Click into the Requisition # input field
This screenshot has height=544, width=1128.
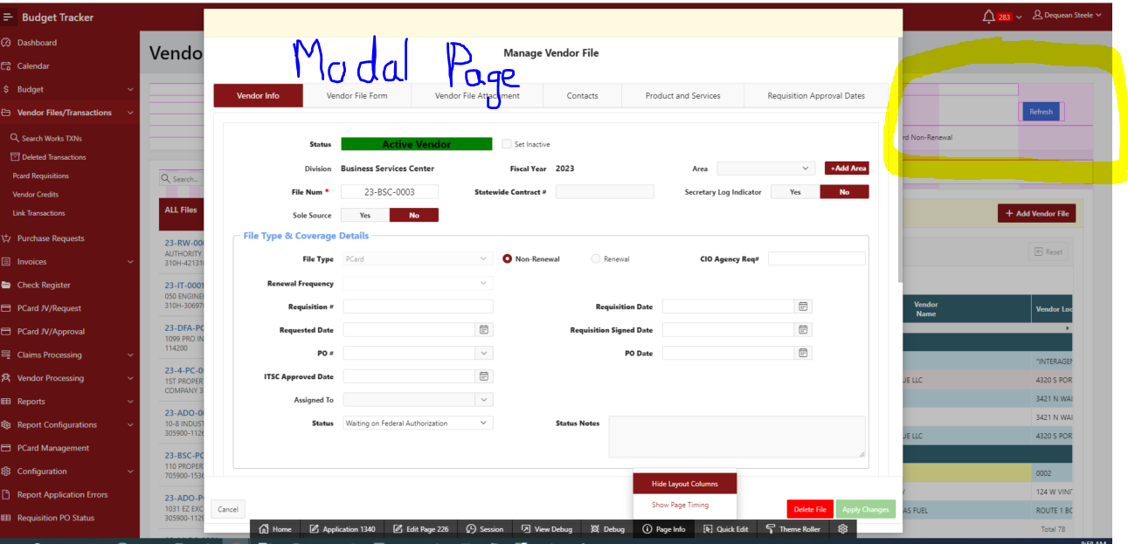click(x=418, y=306)
